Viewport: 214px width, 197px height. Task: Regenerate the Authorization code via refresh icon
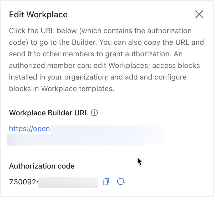[120, 182]
